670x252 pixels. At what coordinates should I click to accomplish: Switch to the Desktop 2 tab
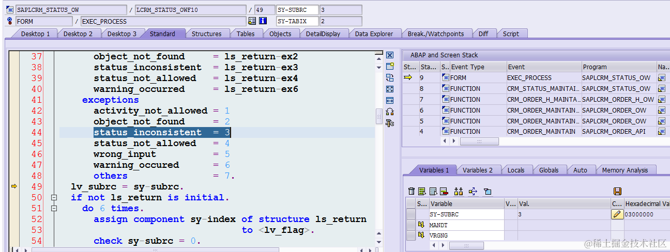78,34
